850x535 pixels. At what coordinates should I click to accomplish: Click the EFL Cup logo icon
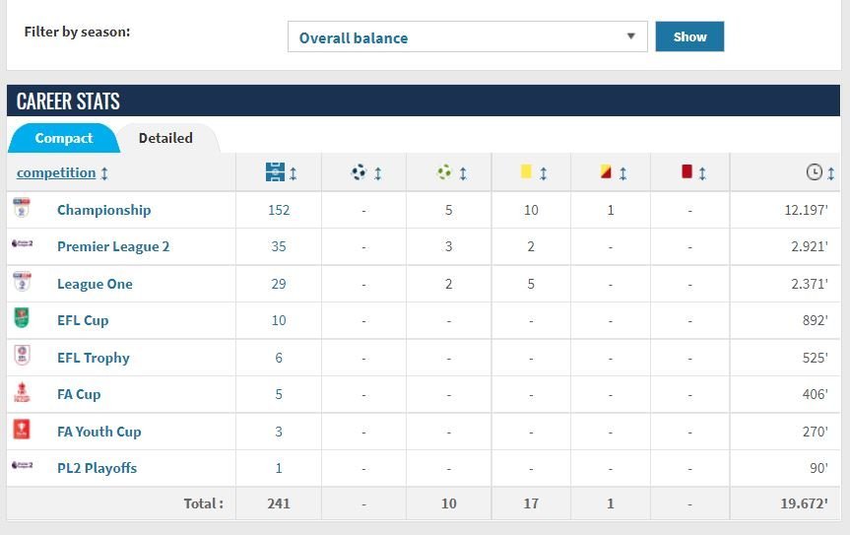22,319
